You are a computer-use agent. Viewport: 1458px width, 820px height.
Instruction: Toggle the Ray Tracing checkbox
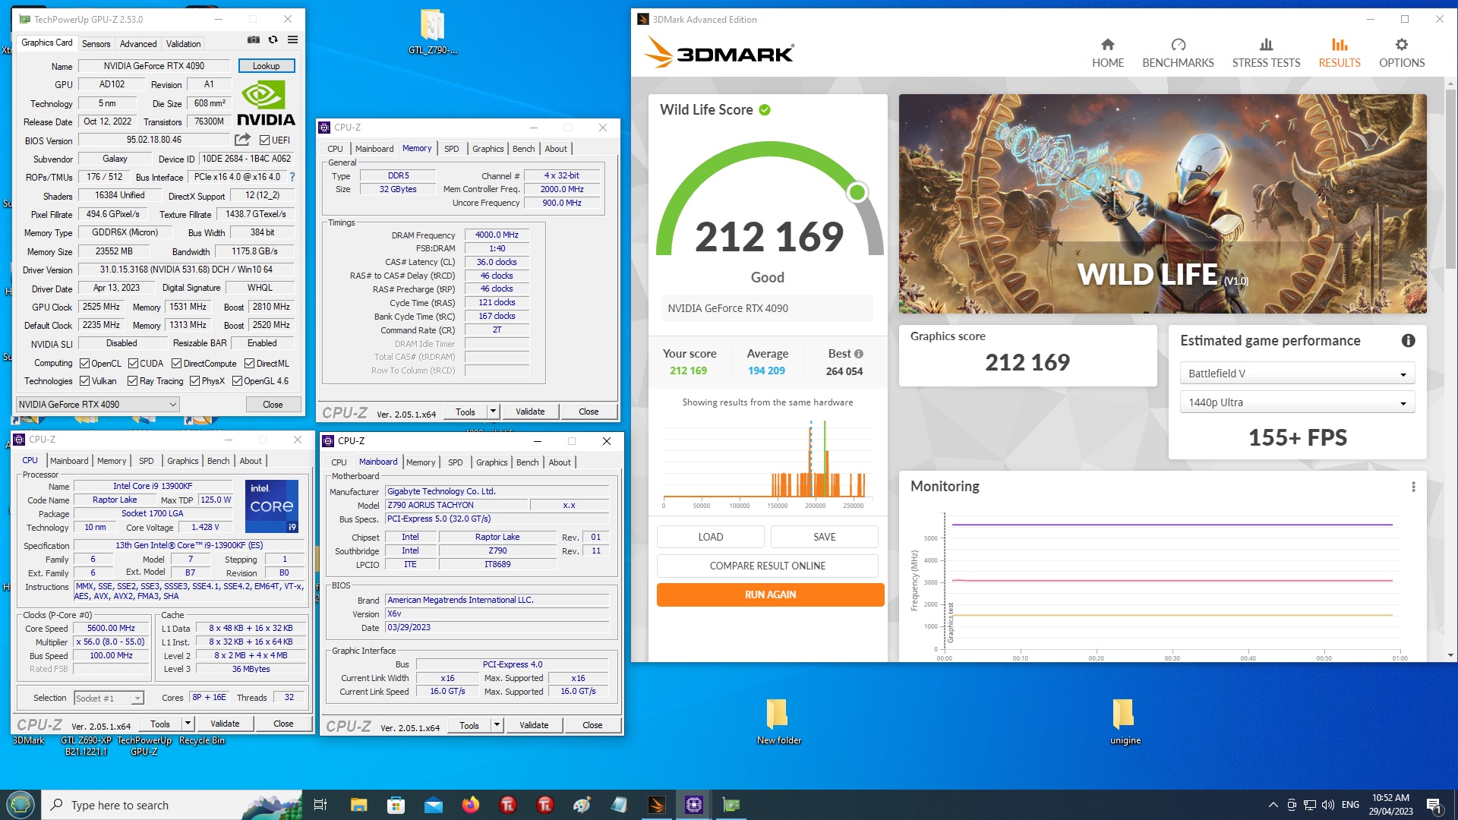pos(133,381)
